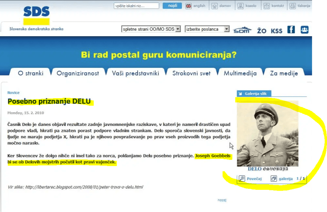Click the Vir slike source URL text
327x212 pixels.
click(75, 187)
